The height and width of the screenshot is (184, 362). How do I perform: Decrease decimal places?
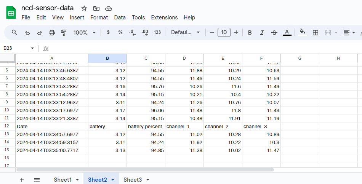click(x=133, y=32)
